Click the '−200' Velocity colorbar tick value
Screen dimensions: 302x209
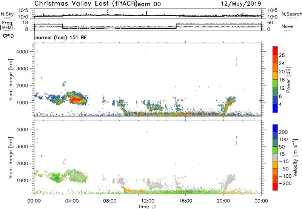click(285, 183)
